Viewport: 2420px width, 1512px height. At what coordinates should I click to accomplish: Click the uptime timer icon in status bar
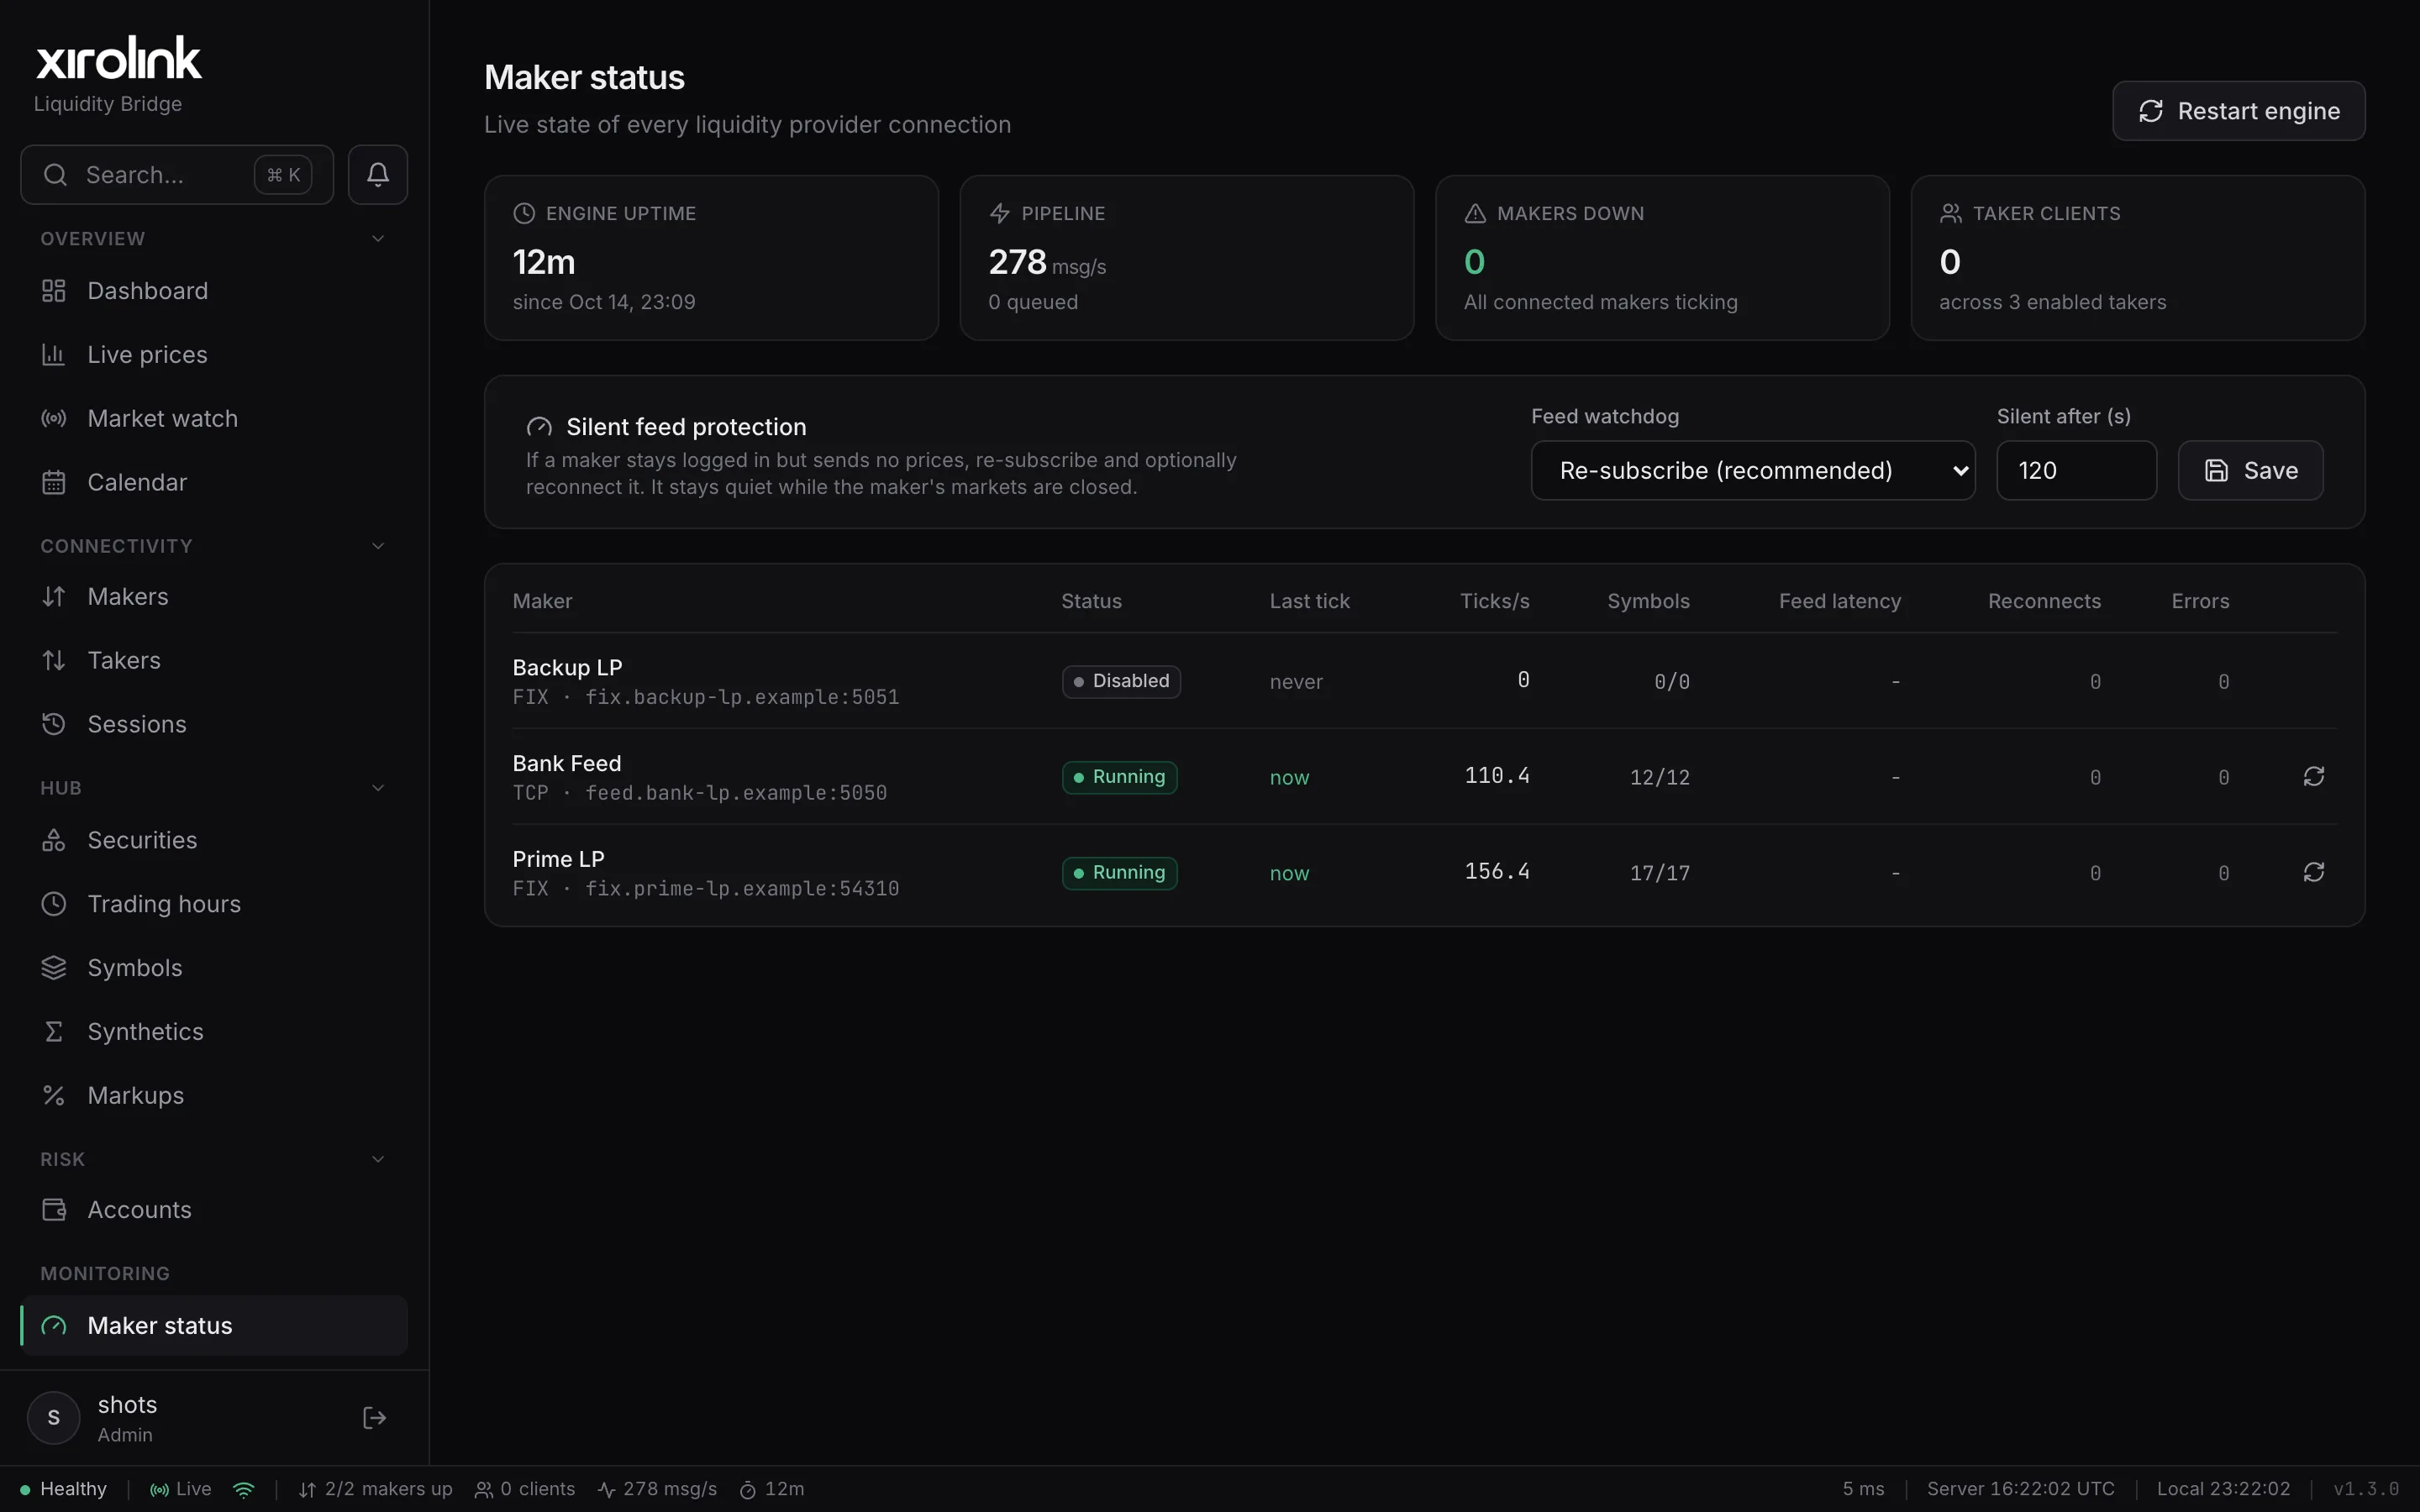[747, 1490]
